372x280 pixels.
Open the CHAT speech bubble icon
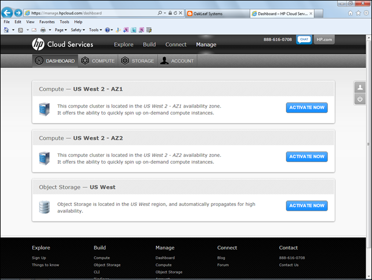click(x=304, y=39)
